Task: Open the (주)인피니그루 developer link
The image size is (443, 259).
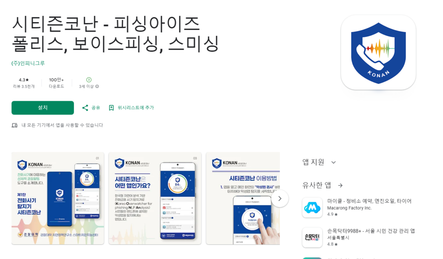Action: (28, 63)
